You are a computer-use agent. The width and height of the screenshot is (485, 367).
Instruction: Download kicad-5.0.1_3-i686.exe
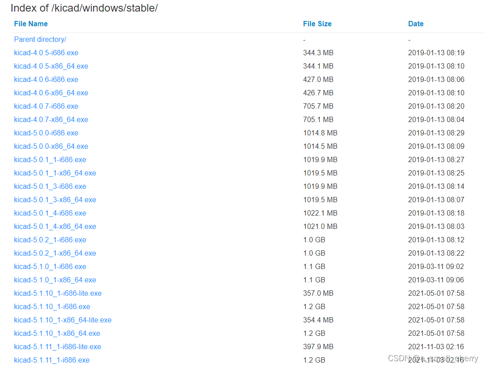[50, 186]
